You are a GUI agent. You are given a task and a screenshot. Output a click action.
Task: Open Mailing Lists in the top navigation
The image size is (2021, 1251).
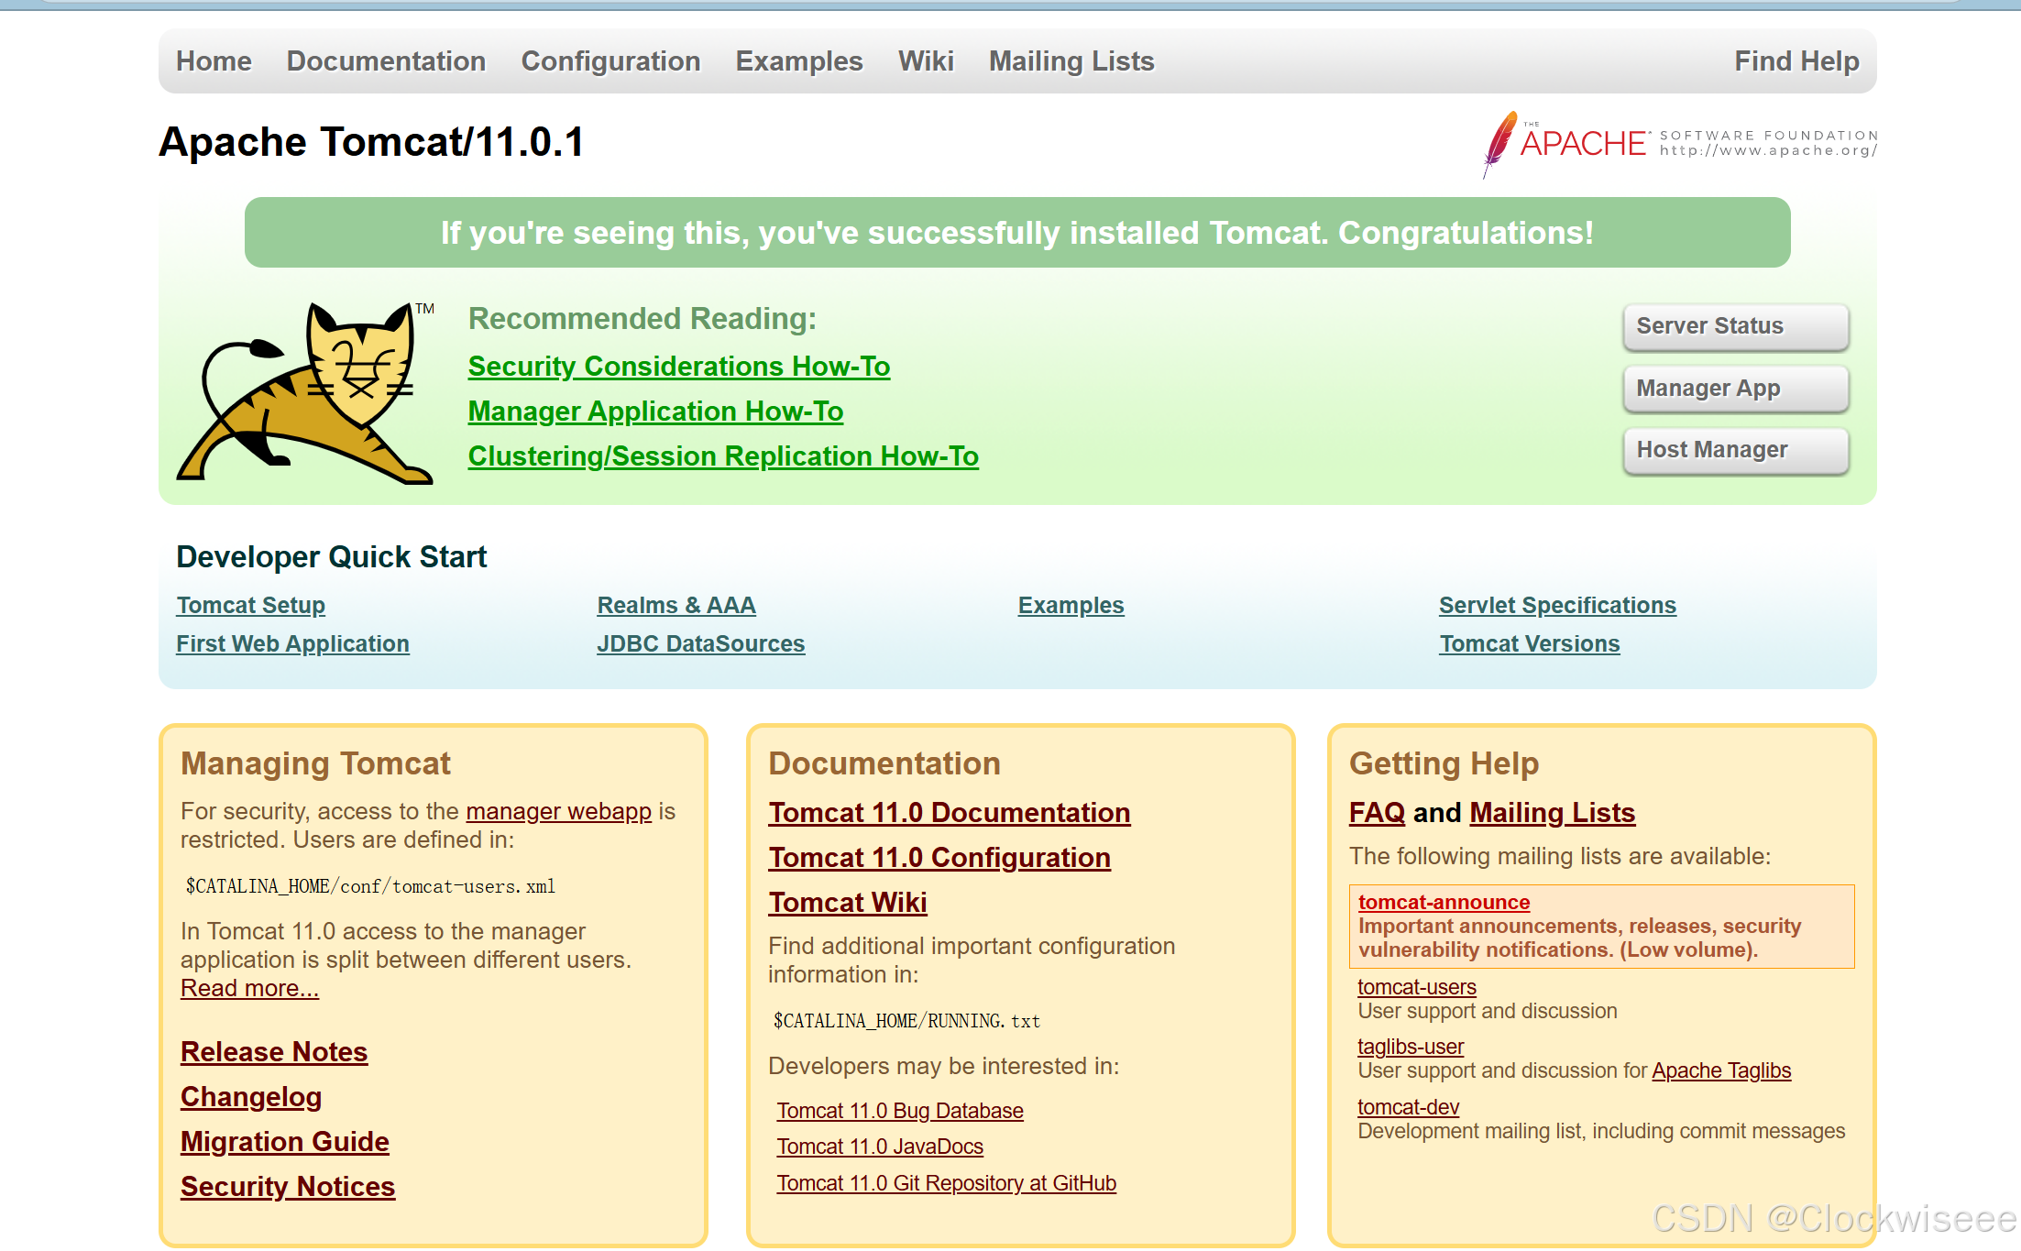1071,60
